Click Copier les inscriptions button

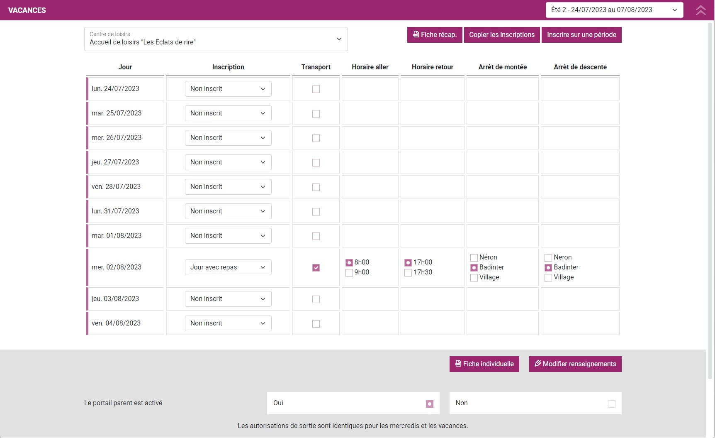tap(501, 35)
